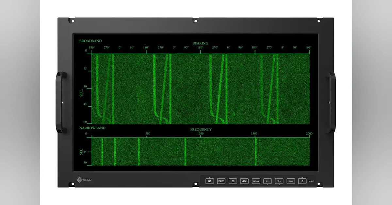Image resolution: width=392 pixels, height=205 pixels.
Task: Click the power button on the monitor
Action: 302,181
